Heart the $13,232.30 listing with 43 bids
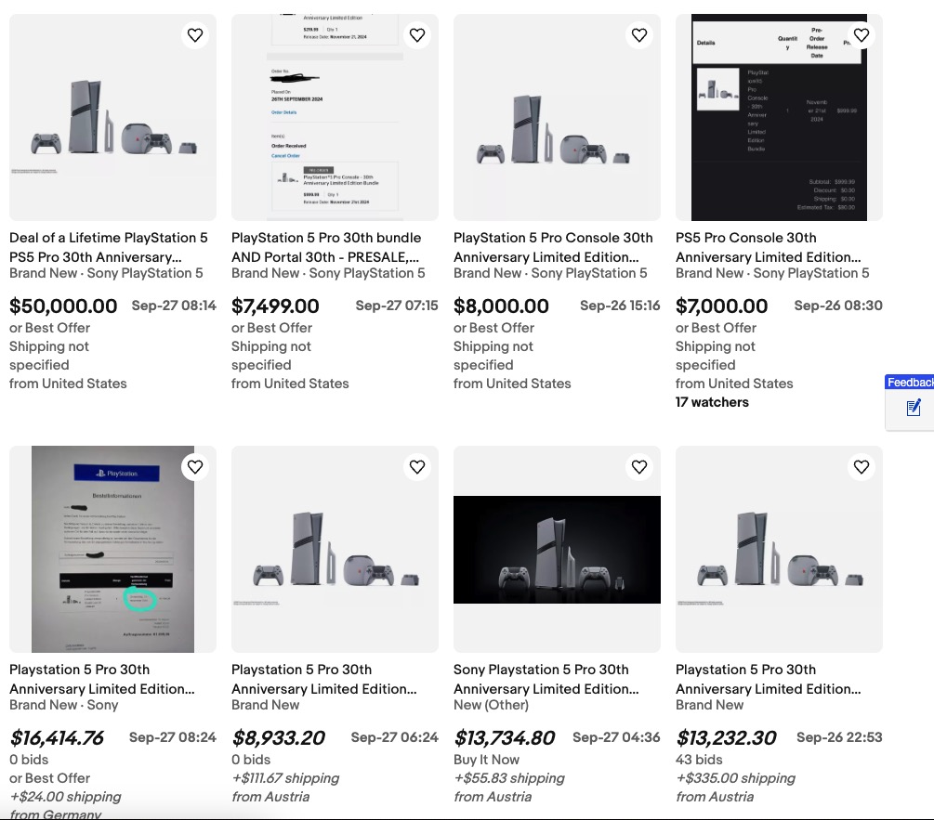Viewport: 934px width, 820px height. (862, 467)
